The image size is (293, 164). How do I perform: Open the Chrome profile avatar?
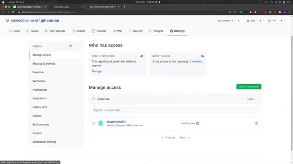click(285, 12)
